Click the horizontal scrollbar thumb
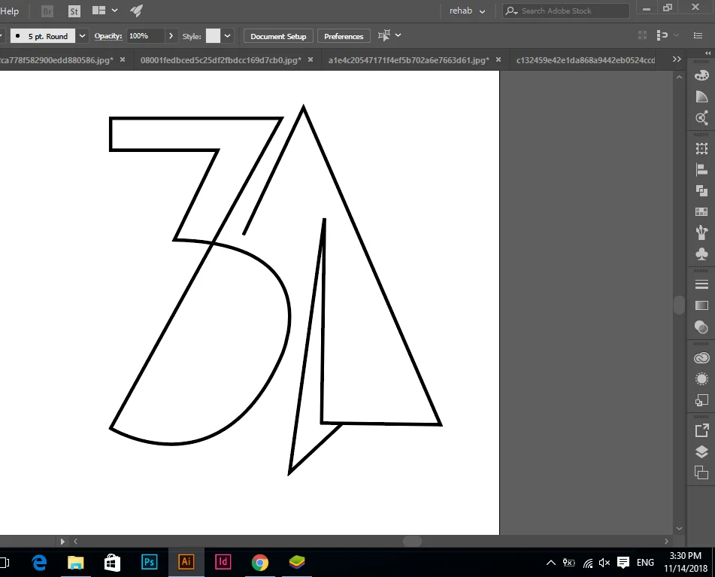The image size is (715, 577). pyautogui.click(x=412, y=541)
